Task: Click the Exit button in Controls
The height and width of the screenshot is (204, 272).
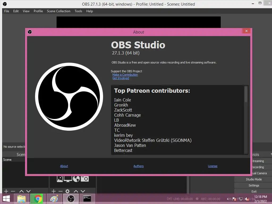Action: pyautogui.click(x=254, y=191)
